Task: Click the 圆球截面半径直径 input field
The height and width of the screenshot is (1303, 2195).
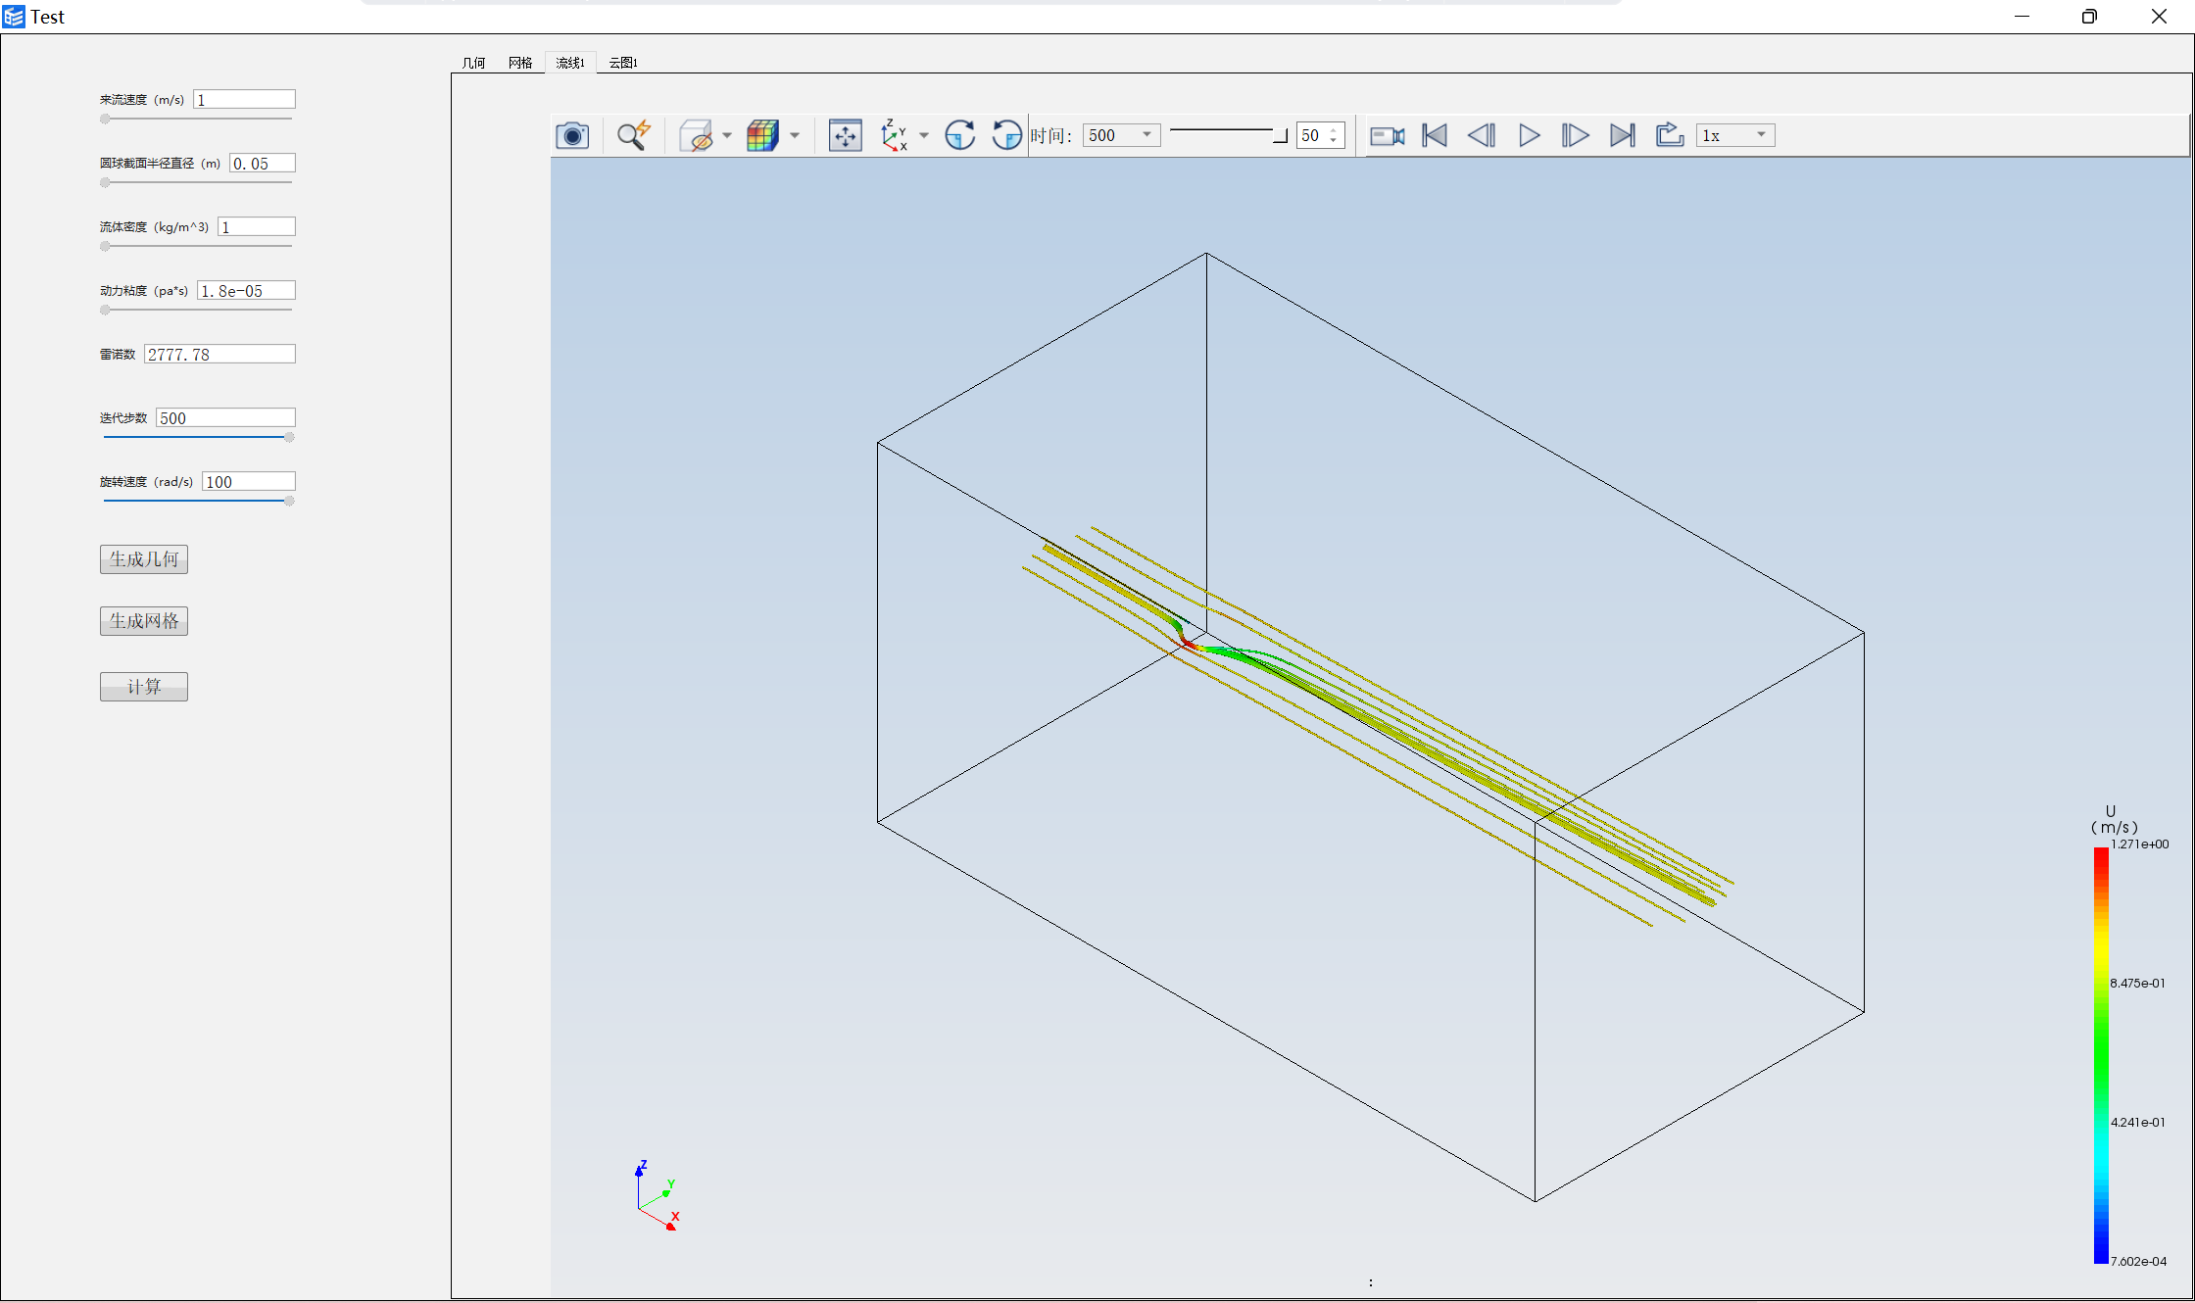Action: 263,164
